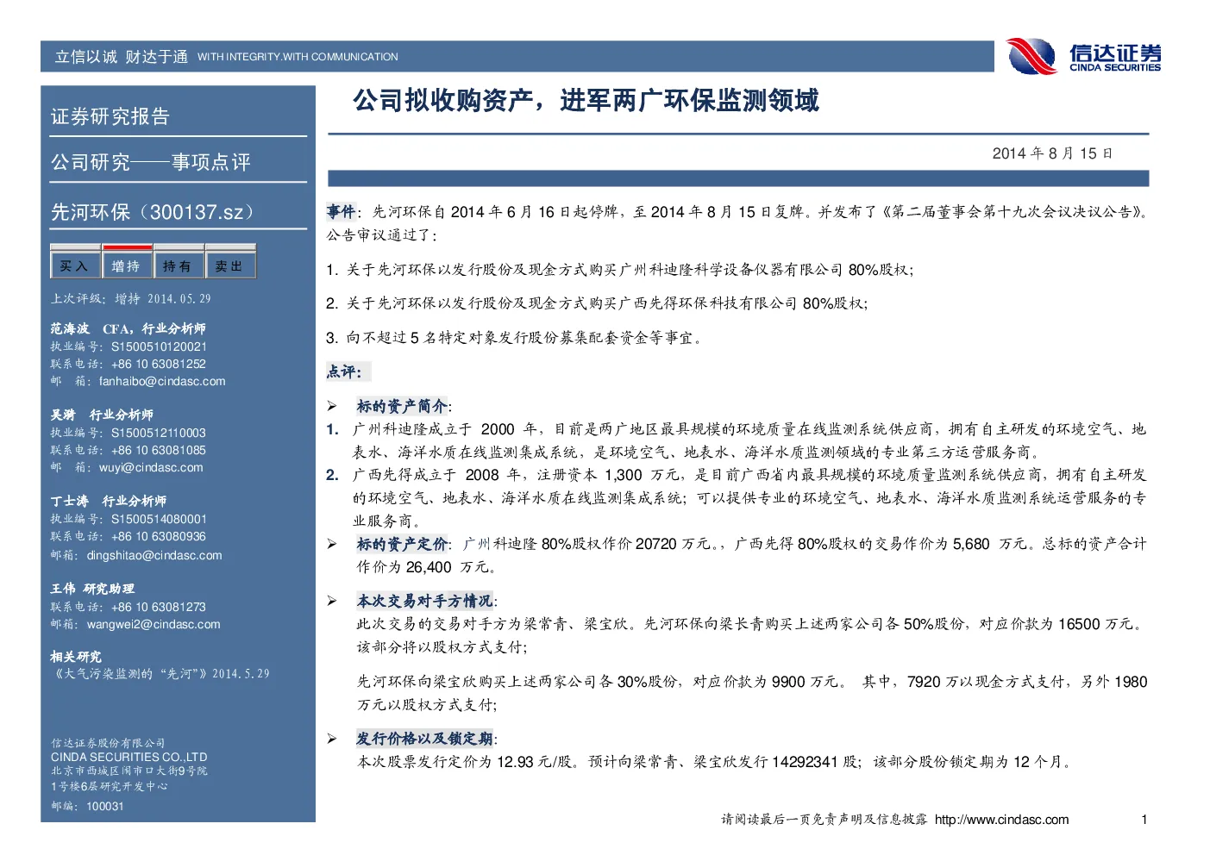
Task: Click the stock name 先河环保（300137.sz）
Action: point(155,212)
